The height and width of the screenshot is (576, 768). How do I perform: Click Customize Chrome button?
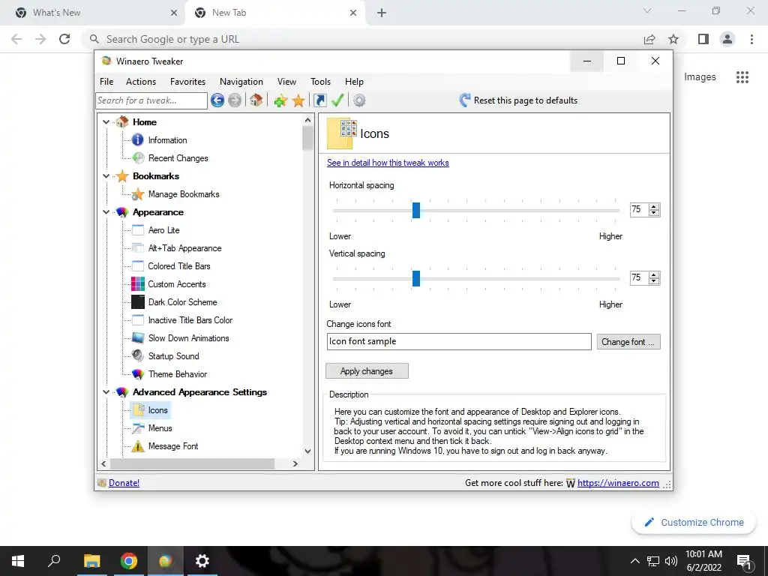pyautogui.click(x=694, y=522)
